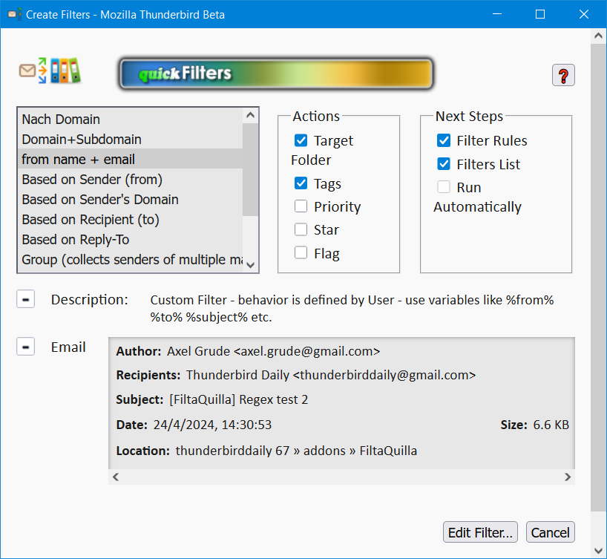607x559 pixels.
Task: Click the window scrollbar down arrow
Action: click(x=598, y=551)
